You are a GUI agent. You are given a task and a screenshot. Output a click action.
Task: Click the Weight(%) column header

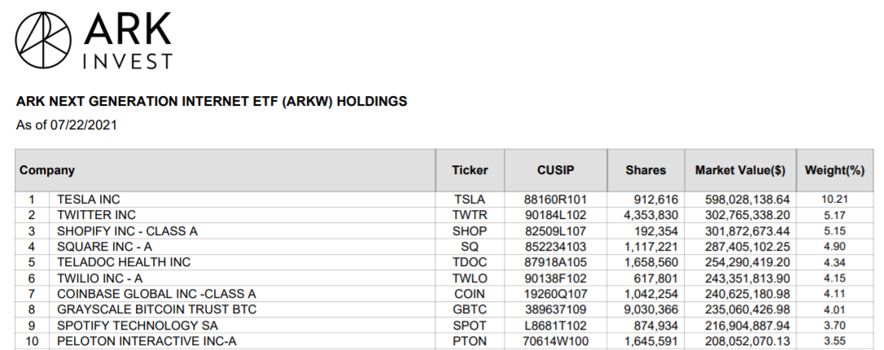834,170
